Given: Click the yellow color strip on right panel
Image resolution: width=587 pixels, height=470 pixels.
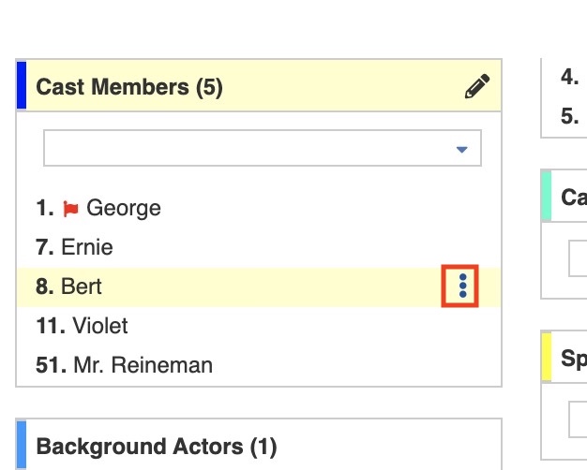Looking at the screenshot, I should click(x=546, y=357).
